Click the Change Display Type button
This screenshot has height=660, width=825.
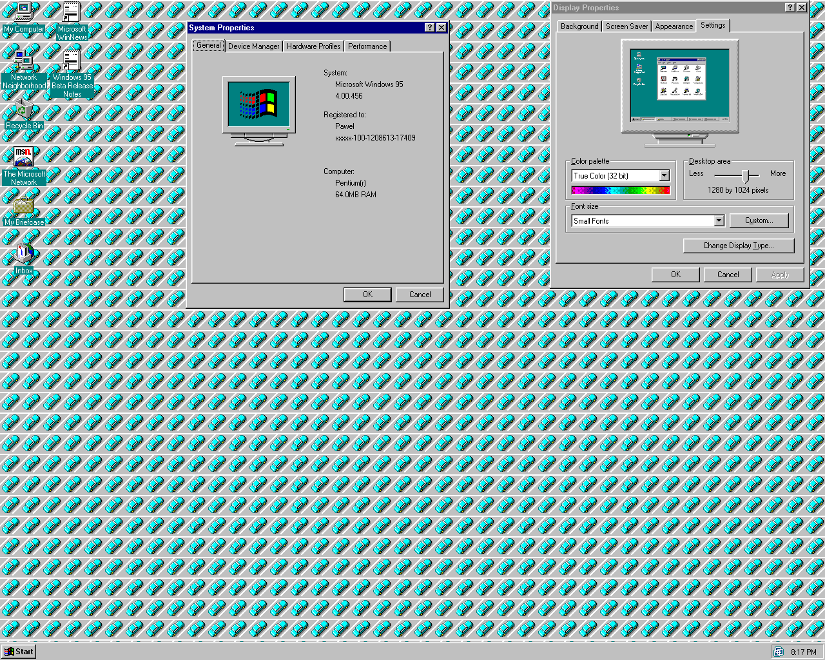click(739, 246)
